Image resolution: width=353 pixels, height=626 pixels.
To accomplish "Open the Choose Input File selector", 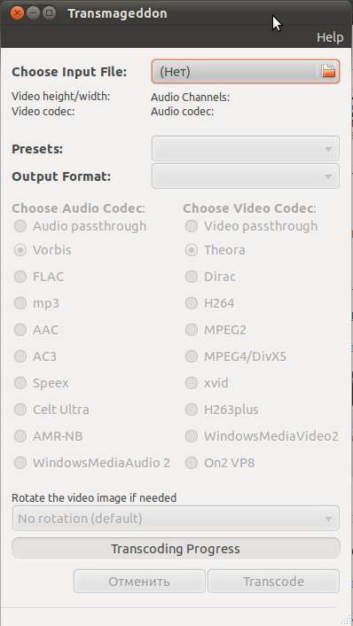I will tap(245, 72).
